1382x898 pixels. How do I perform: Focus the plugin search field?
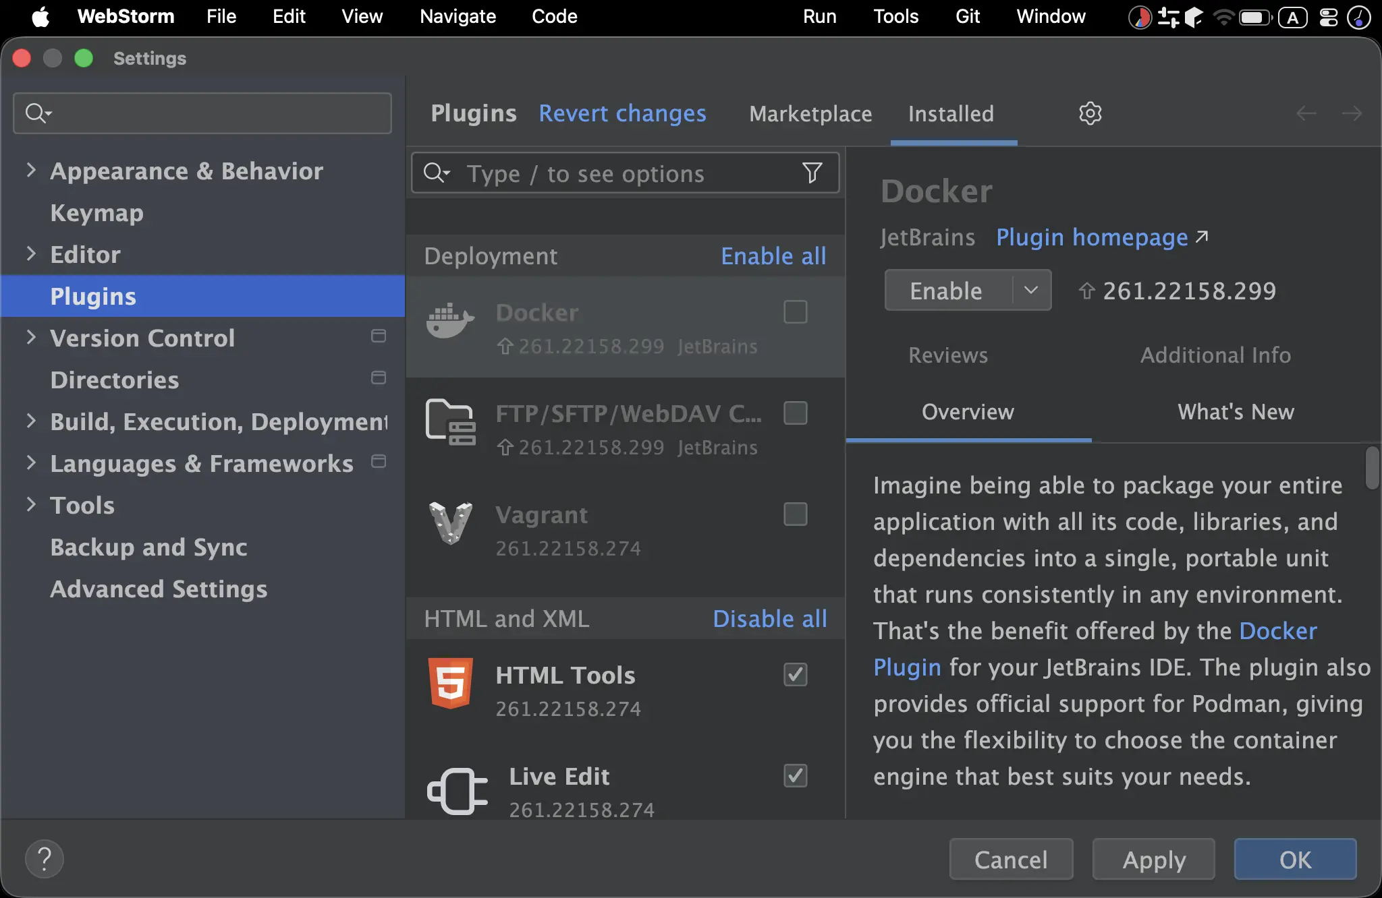pos(625,173)
